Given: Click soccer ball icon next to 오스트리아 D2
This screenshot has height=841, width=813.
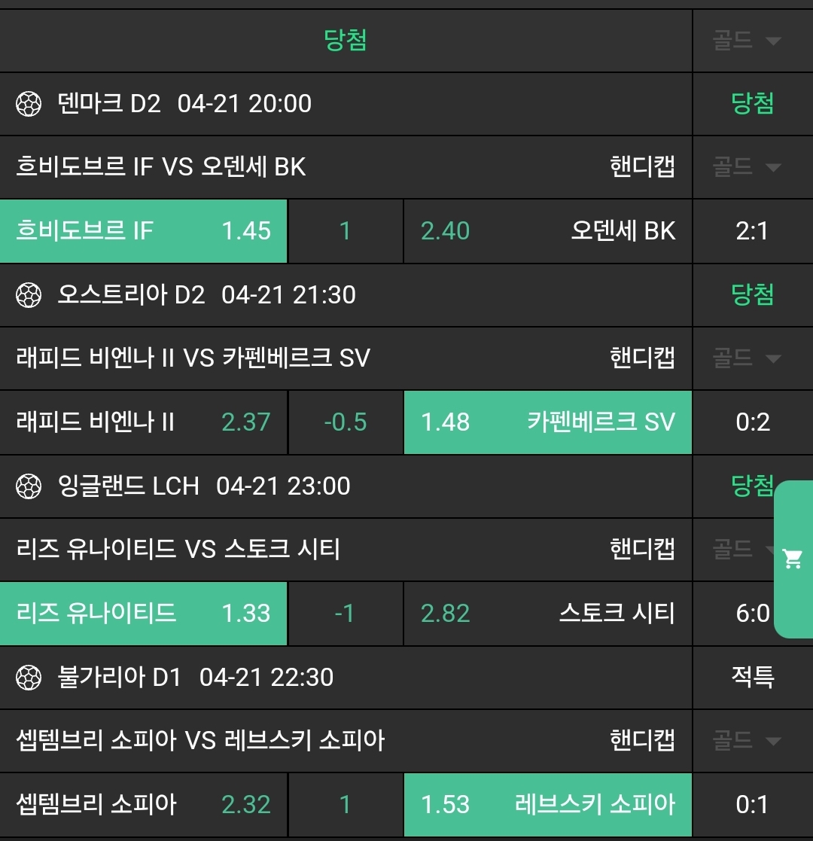Looking at the screenshot, I should point(29,295).
